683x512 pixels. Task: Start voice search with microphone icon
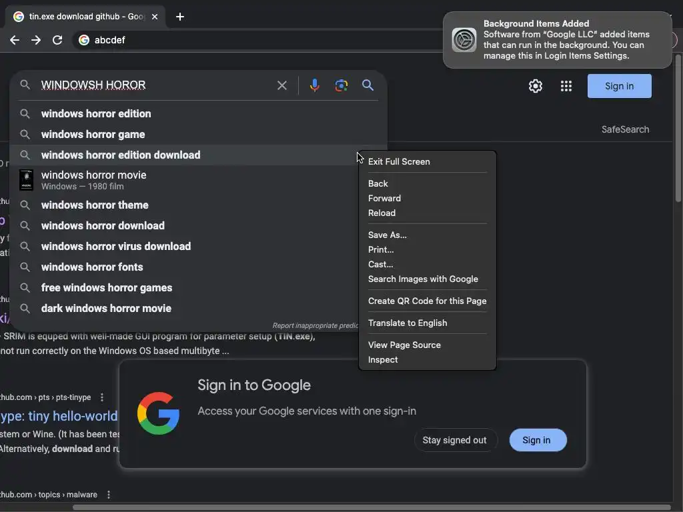tap(315, 85)
